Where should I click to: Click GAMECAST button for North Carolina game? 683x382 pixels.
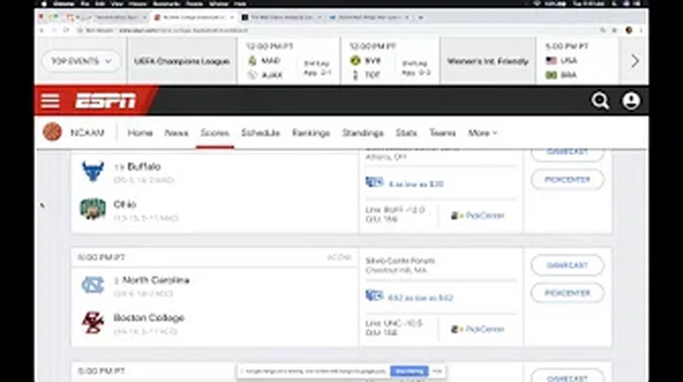567,265
